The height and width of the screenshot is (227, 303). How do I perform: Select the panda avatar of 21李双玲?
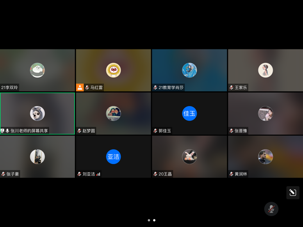coord(37,70)
